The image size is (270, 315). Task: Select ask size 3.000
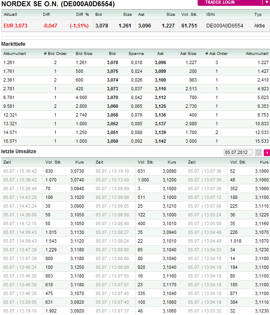191,141
